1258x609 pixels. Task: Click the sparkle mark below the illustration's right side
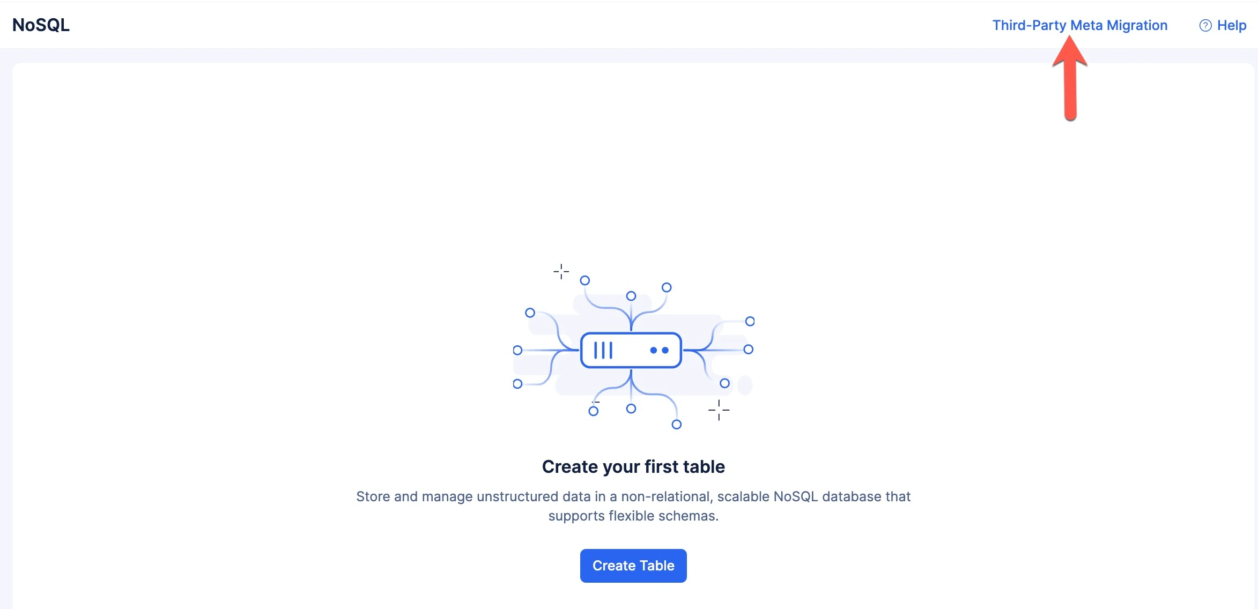719,410
